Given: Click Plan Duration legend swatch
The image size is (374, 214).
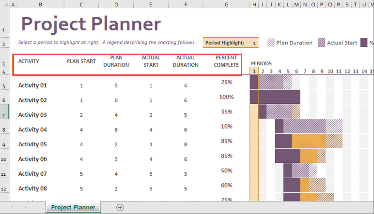Looking at the screenshot, I should click(x=271, y=43).
